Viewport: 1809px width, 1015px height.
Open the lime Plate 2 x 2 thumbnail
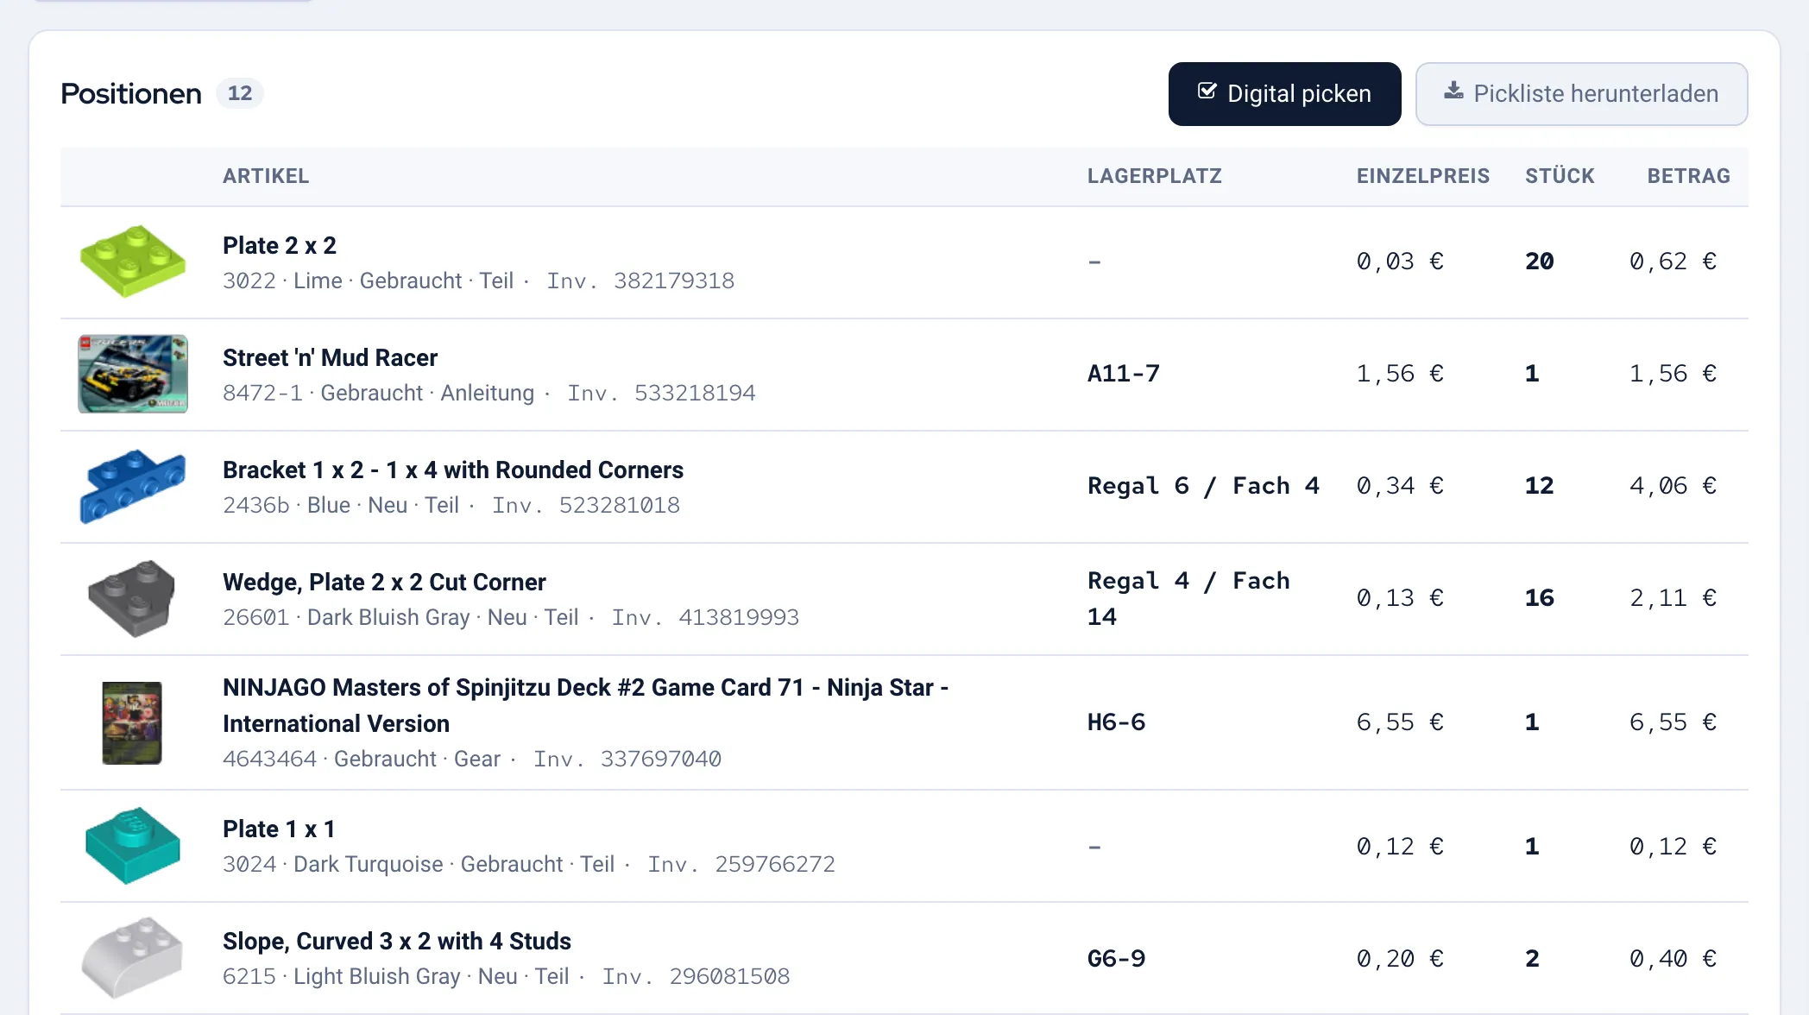[133, 262]
